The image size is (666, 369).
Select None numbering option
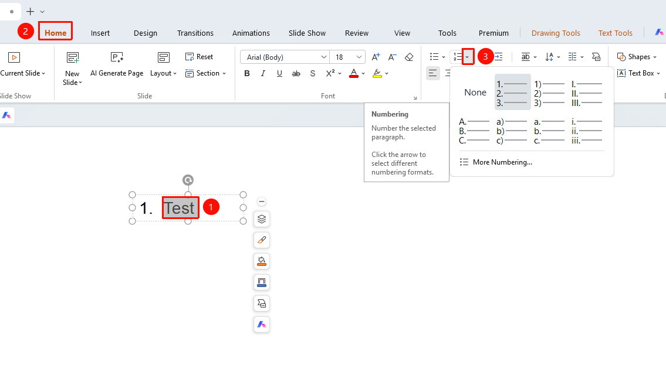475,92
